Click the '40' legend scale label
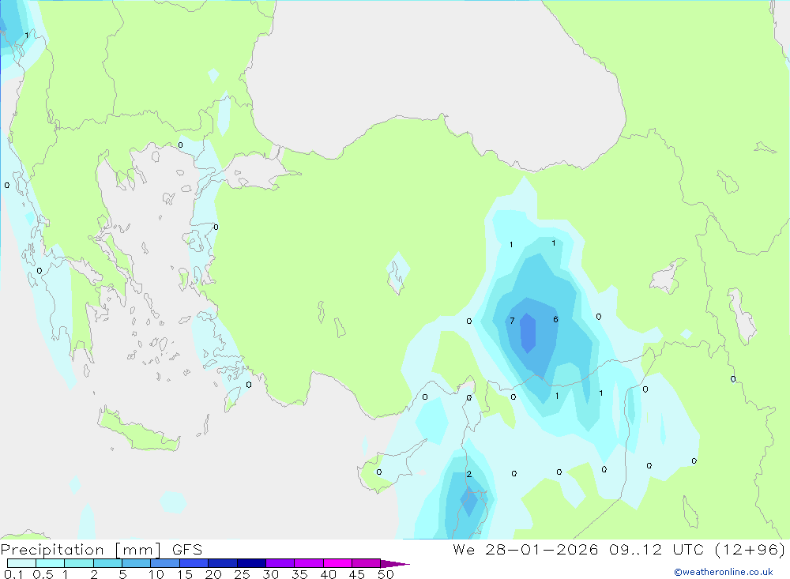 point(329,574)
